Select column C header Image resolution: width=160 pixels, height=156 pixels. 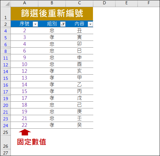[x=79, y=3]
